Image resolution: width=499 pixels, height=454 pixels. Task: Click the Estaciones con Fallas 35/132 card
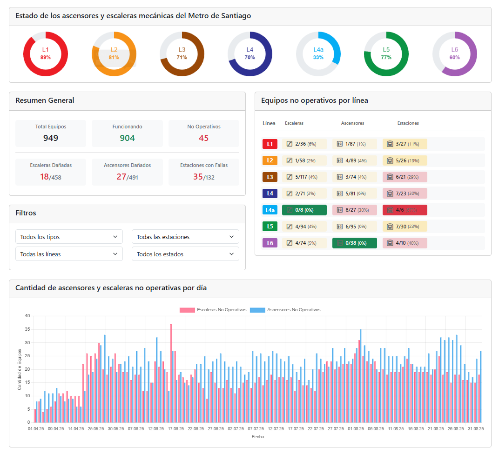pyautogui.click(x=204, y=172)
